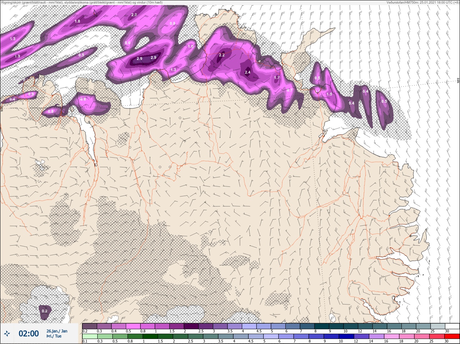Image resolution: width=460 pixels, height=344 pixels.
Task: Select the 0.7 snowfall value on the map
Action: click(x=289, y=90)
